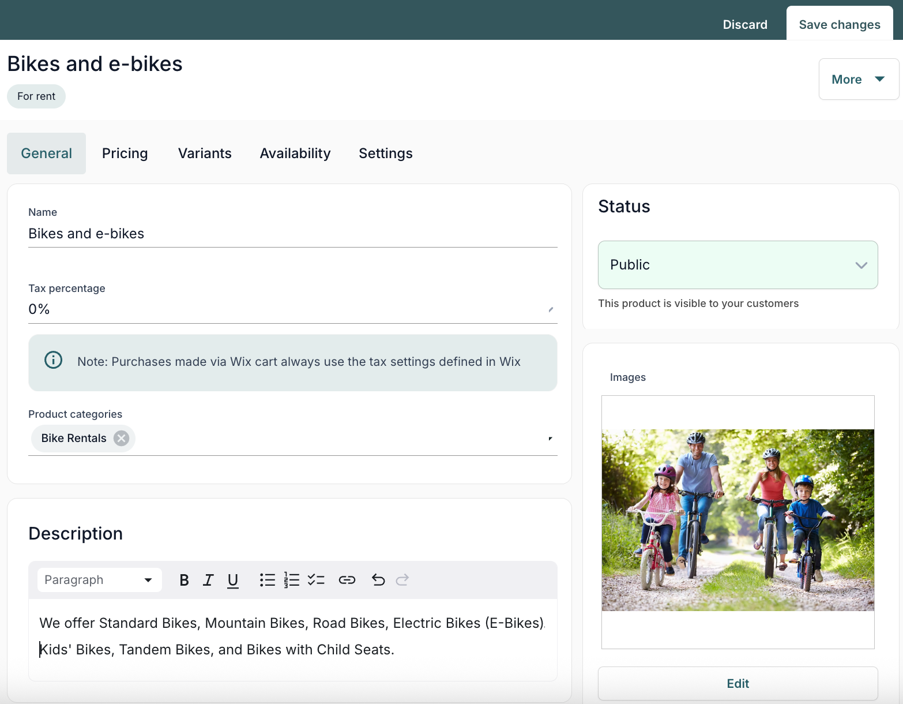This screenshot has width=903, height=704.
Task: Expand the Public status dropdown
Action: coord(738,265)
